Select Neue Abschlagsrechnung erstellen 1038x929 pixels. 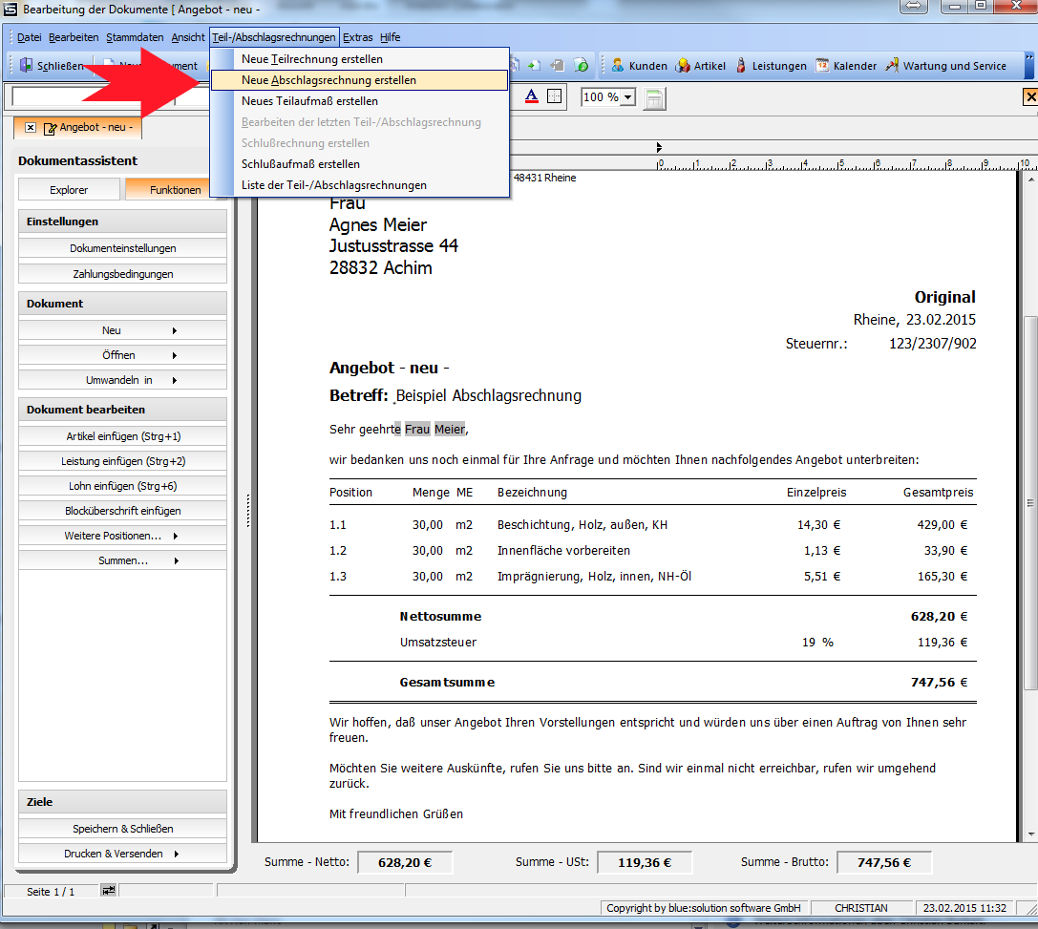328,80
